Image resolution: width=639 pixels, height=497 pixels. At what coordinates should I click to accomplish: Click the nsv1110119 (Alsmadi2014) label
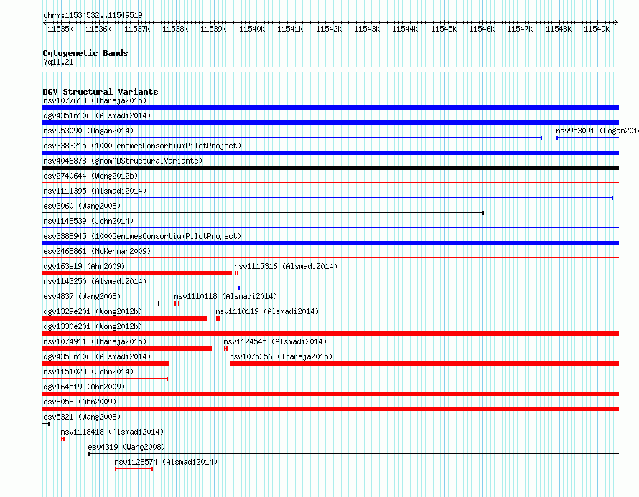(x=267, y=311)
